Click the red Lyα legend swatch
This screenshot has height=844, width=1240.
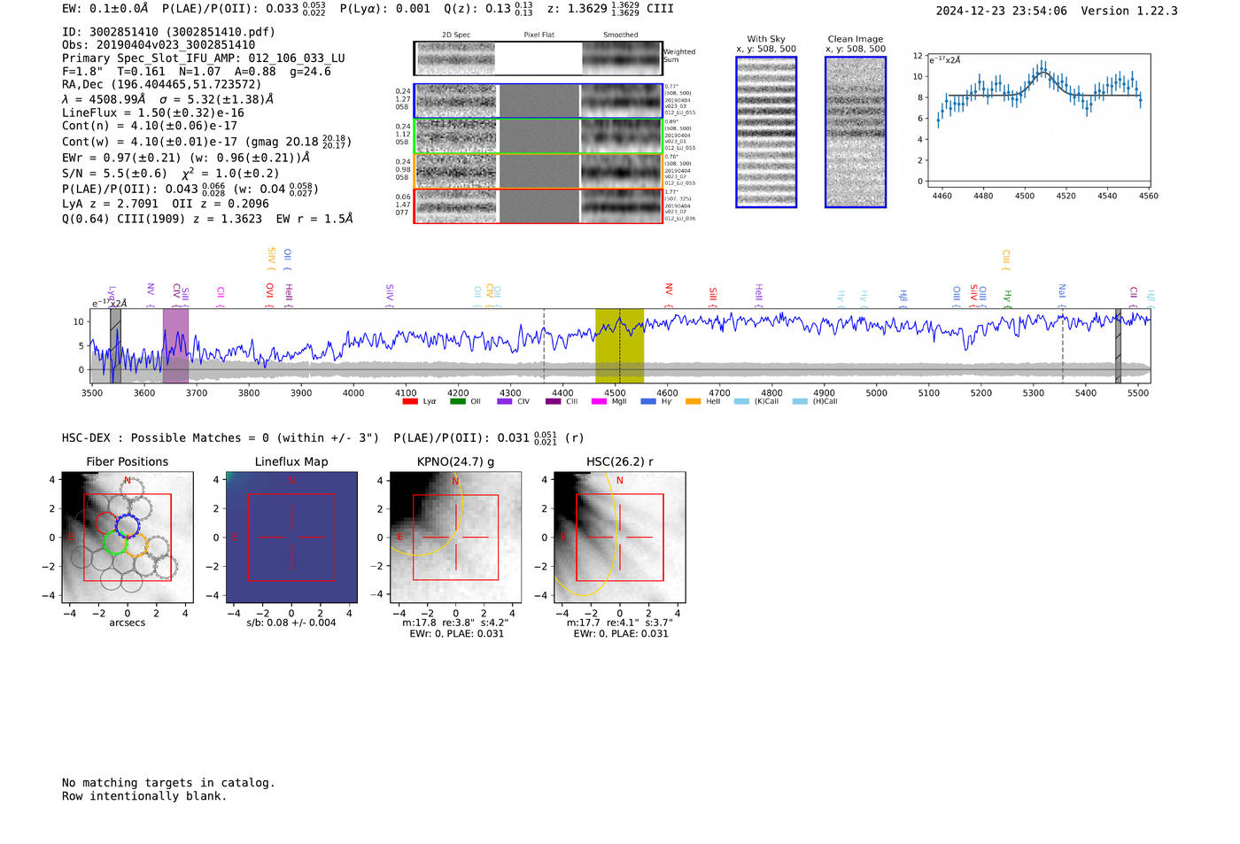[x=410, y=401]
